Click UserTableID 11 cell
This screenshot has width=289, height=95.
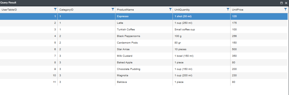(29, 82)
